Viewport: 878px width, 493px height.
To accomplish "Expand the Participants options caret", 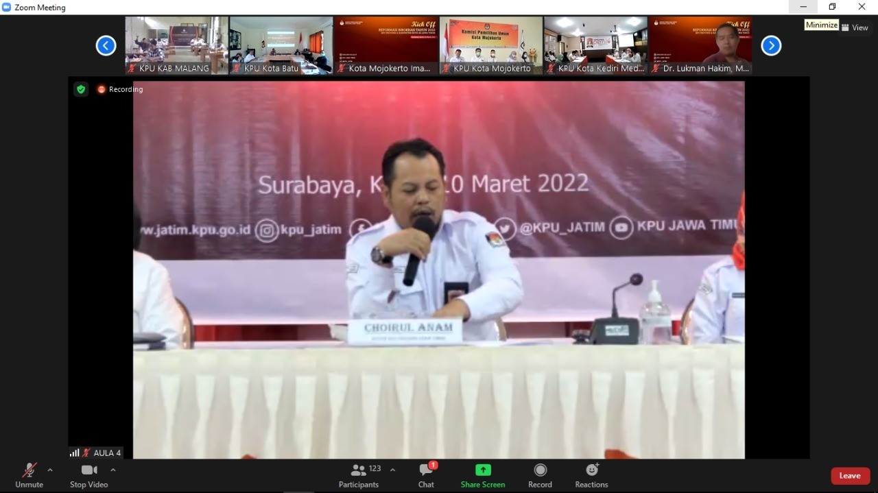I will click(392, 470).
